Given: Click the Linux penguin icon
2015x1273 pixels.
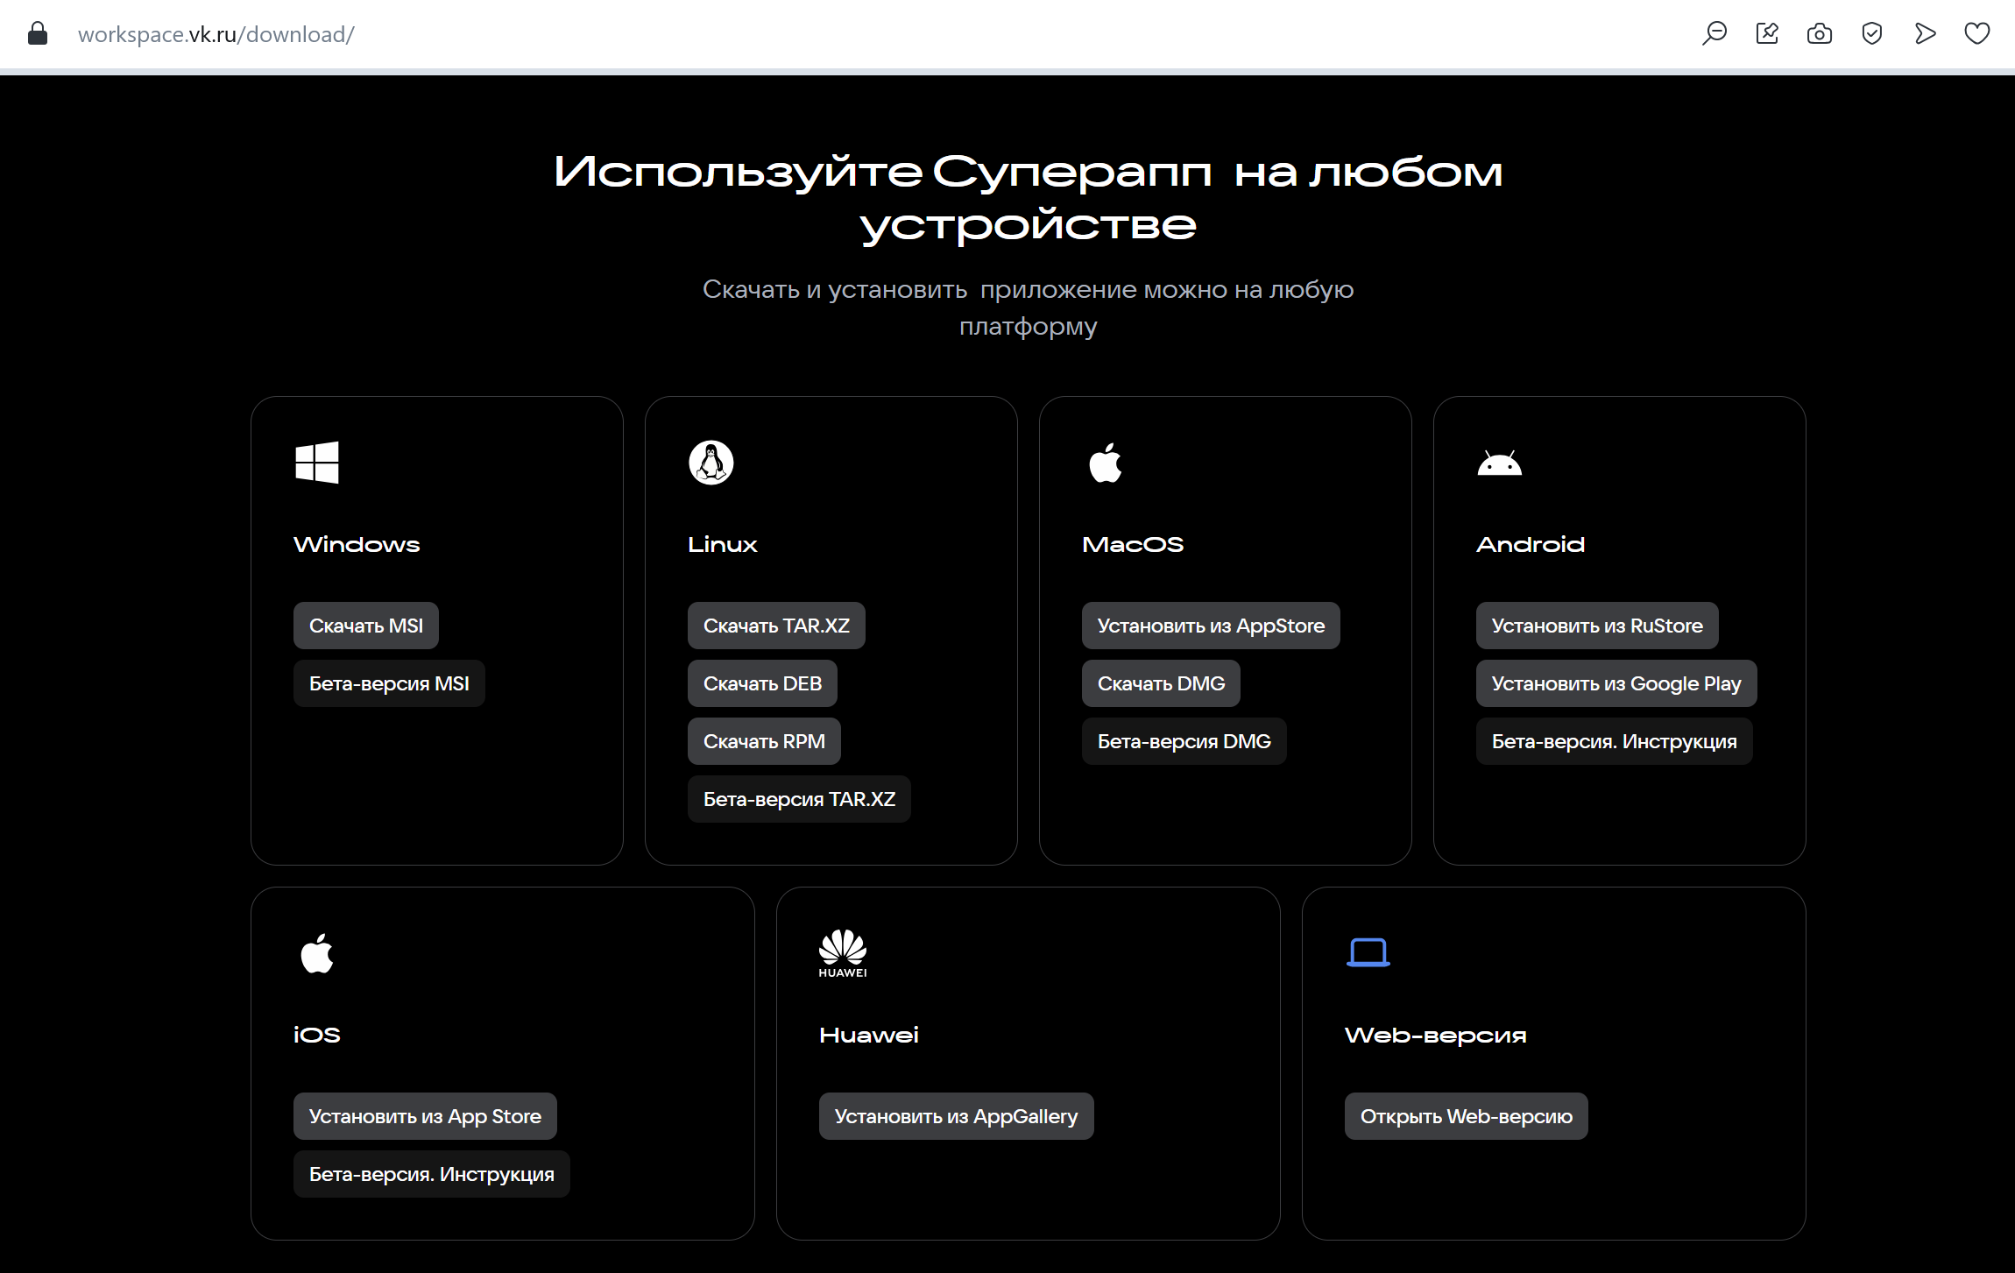Looking at the screenshot, I should 711,462.
